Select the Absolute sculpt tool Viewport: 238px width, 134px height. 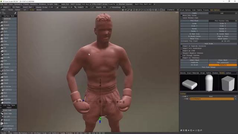[9, 64]
